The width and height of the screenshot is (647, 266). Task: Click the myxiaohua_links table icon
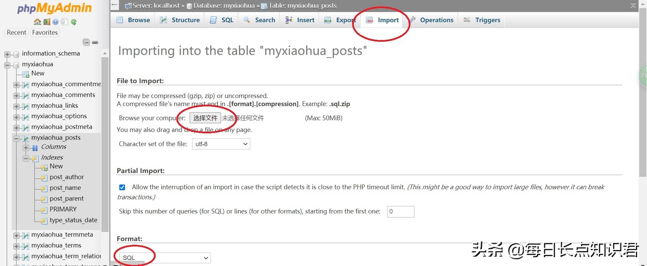point(26,106)
